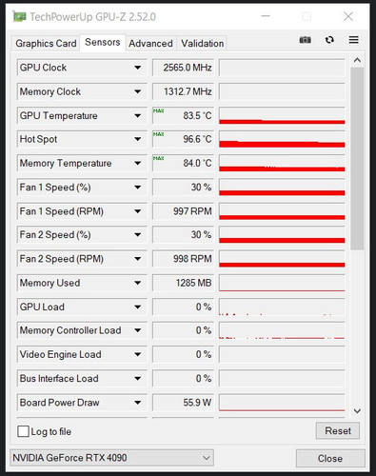376x476 pixels.
Task: Switch to the Advanced tab
Action: pos(150,43)
